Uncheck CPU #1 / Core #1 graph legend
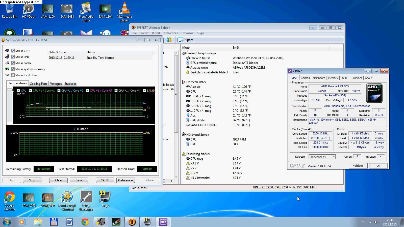Screen dimensions: 404x227 (x=31, y=91)
